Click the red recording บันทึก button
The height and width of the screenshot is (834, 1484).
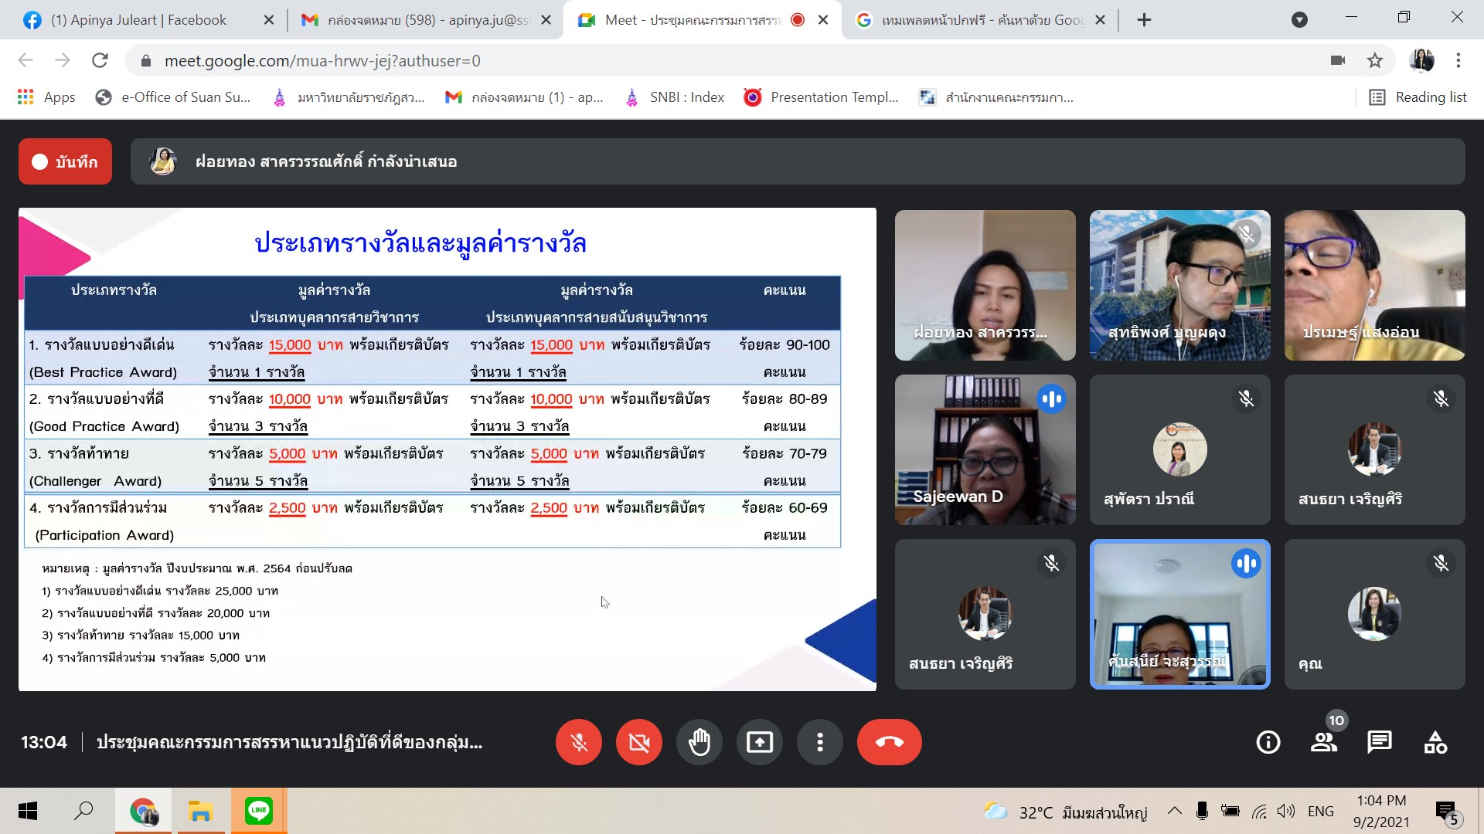coord(65,161)
